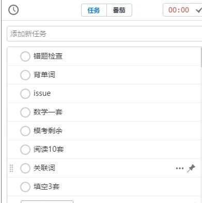Mark 模考剩余 as done

(x=25, y=131)
